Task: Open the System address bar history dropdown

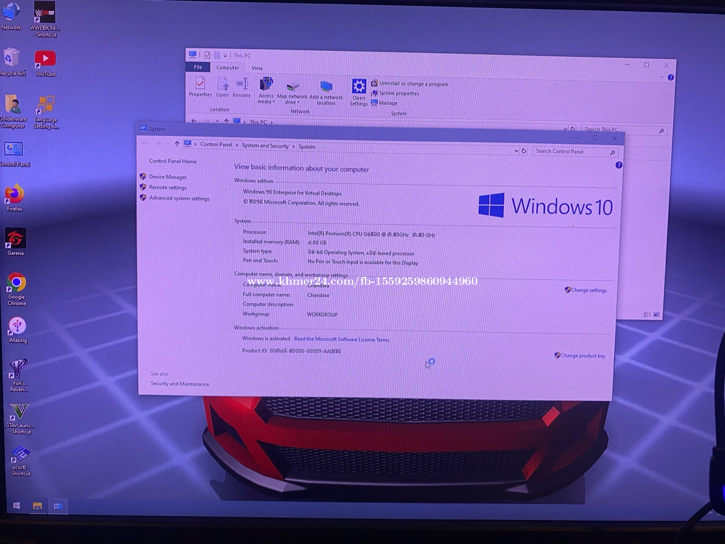Action: pos(516,151)
